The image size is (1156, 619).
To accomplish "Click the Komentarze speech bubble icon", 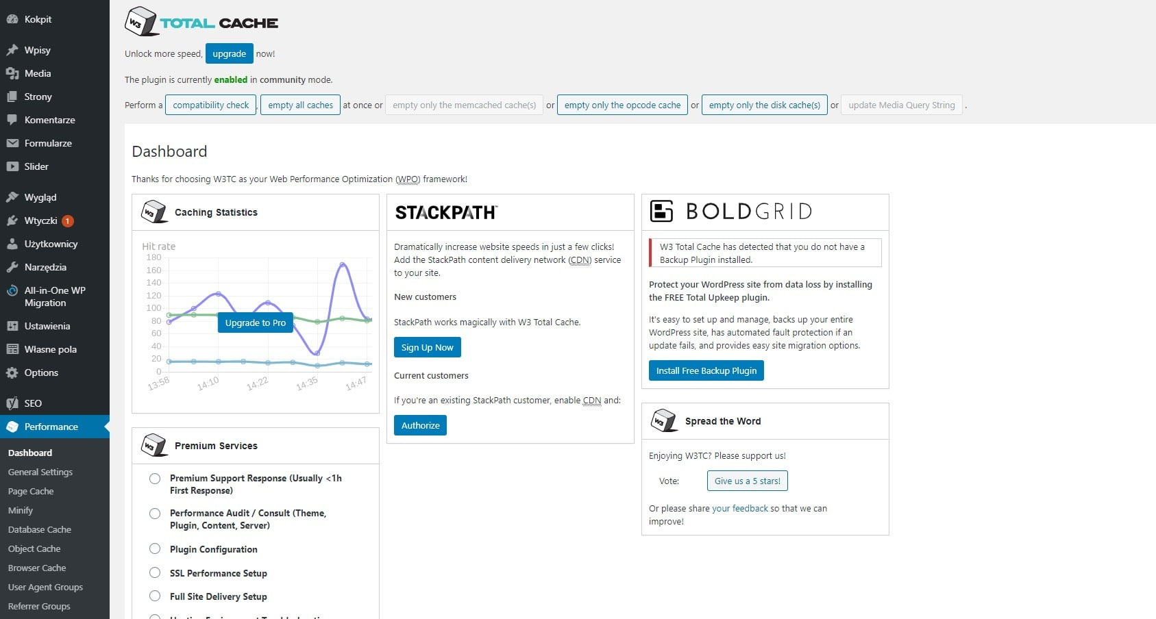I will pyautogui.click(x=12, y=120).
